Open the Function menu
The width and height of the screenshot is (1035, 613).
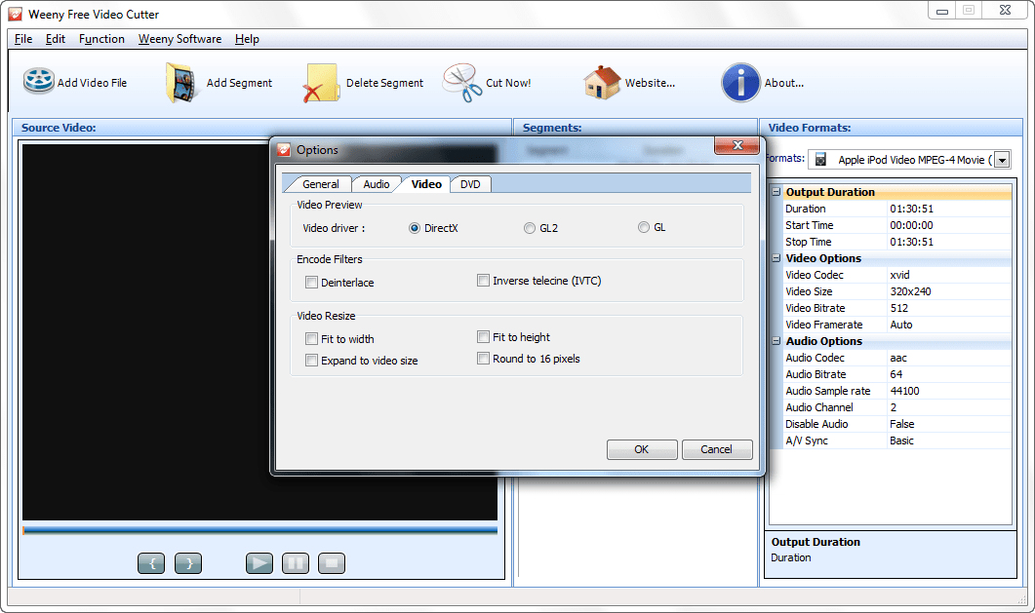(x=101, y=39)
